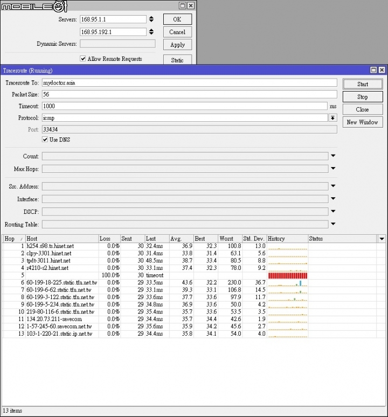The width and height of the screenshot is (388, 417).
Task: Click first DNS server field 168.95.1.1
Action: pyautogui.click(x=113, y=19)
